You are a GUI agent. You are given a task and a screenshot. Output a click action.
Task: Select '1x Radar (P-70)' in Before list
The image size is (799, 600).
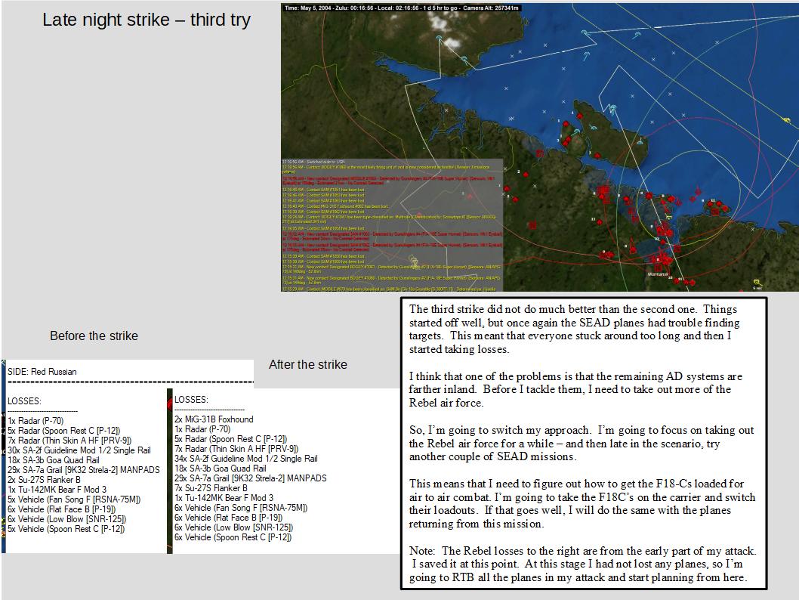[x=35, y=421]
